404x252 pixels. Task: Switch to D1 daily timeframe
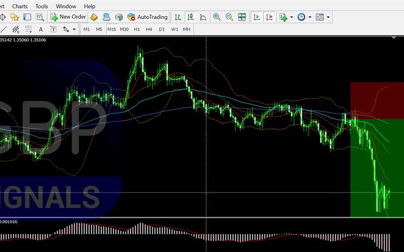pos(162,29)
